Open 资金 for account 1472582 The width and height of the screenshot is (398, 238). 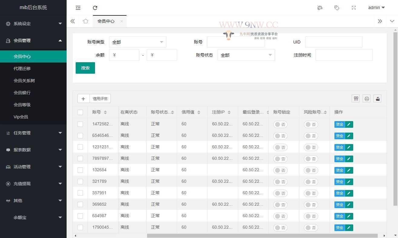(x=340, y=124)
